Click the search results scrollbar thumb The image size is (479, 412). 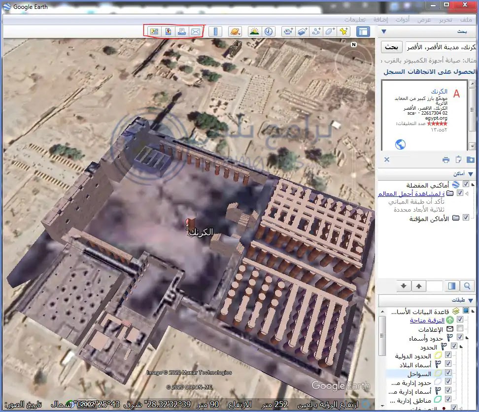click(472, 110)
